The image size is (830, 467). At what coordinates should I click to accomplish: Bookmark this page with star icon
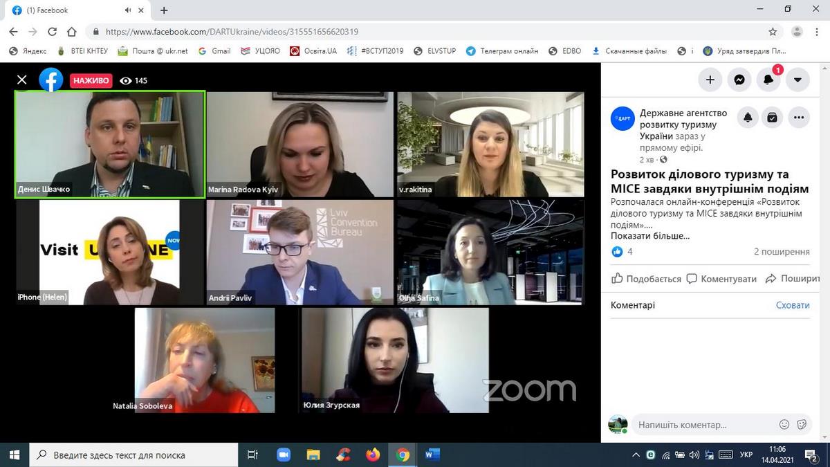pos(773,32)
